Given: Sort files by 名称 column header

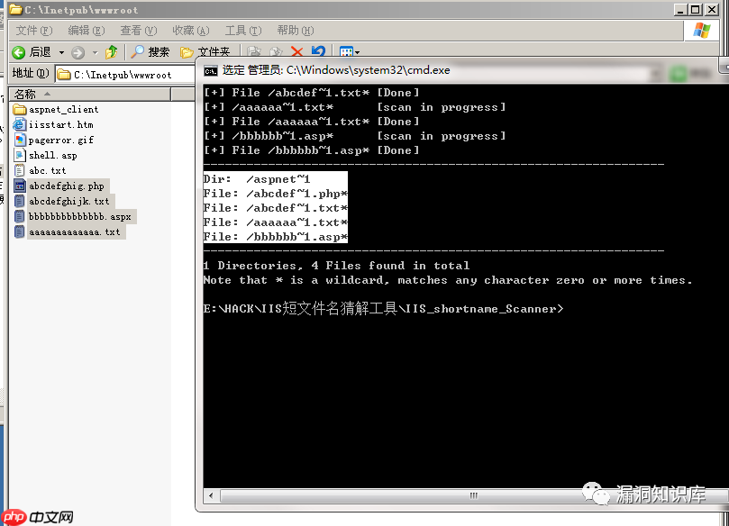Looking at the screenshot, I should coord(90,95).
